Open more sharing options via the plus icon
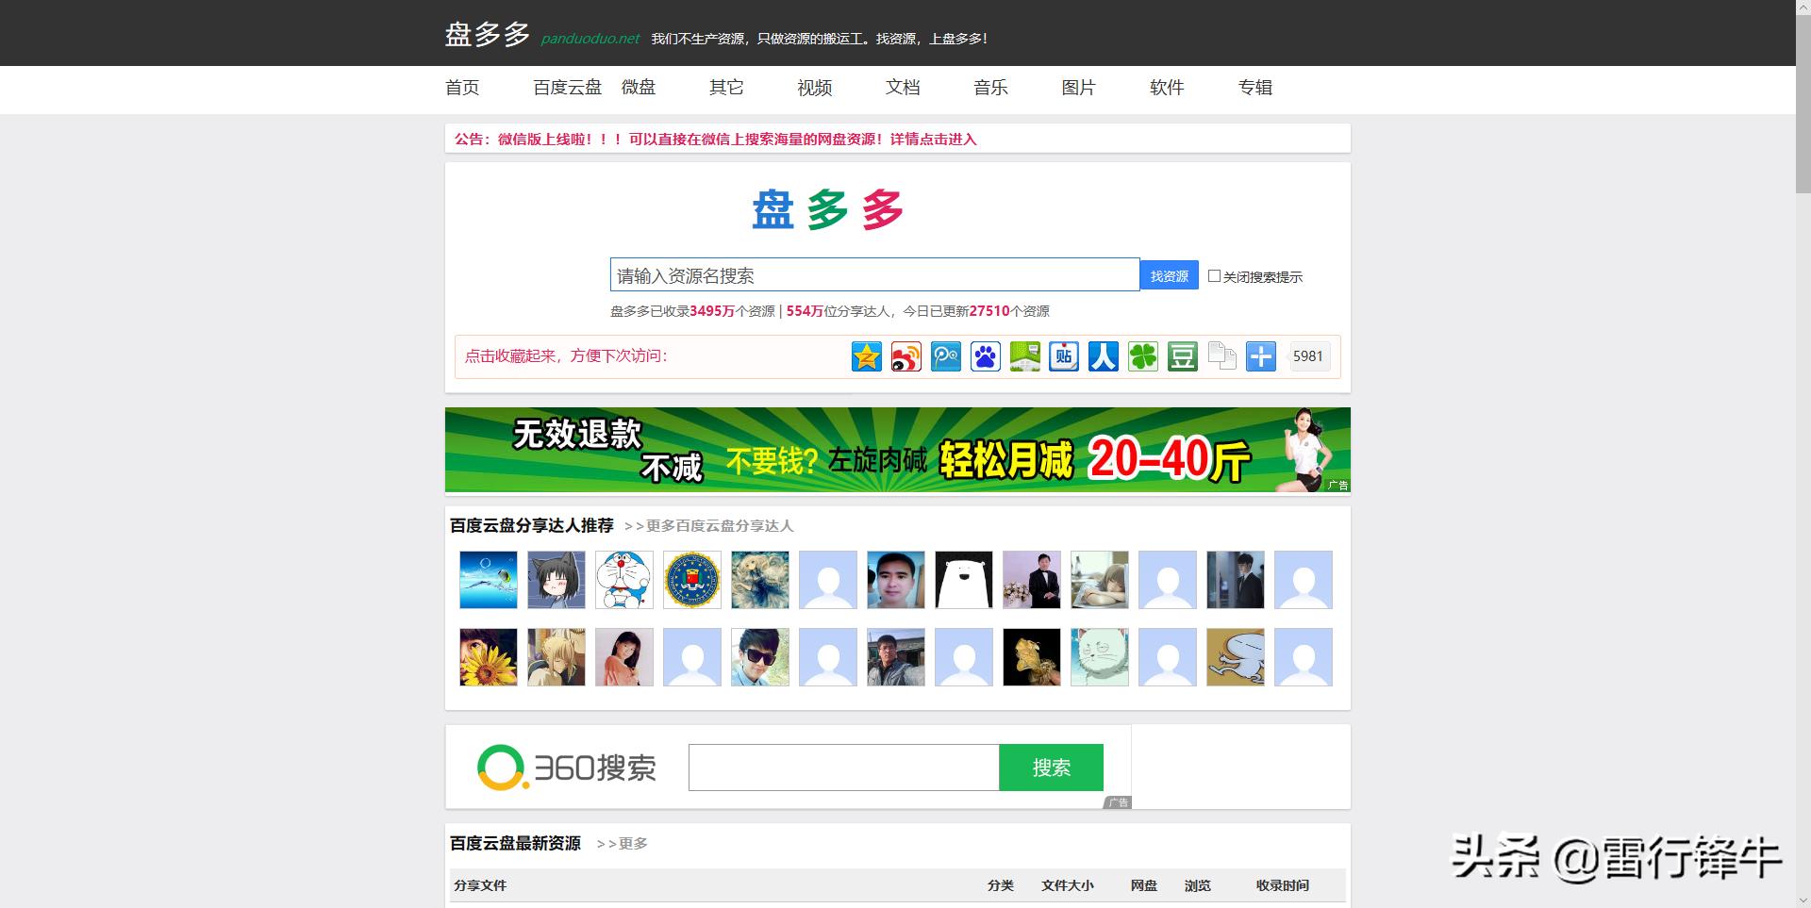The height and width of the screenshot is (908, 1811). tap(1261, 356)
